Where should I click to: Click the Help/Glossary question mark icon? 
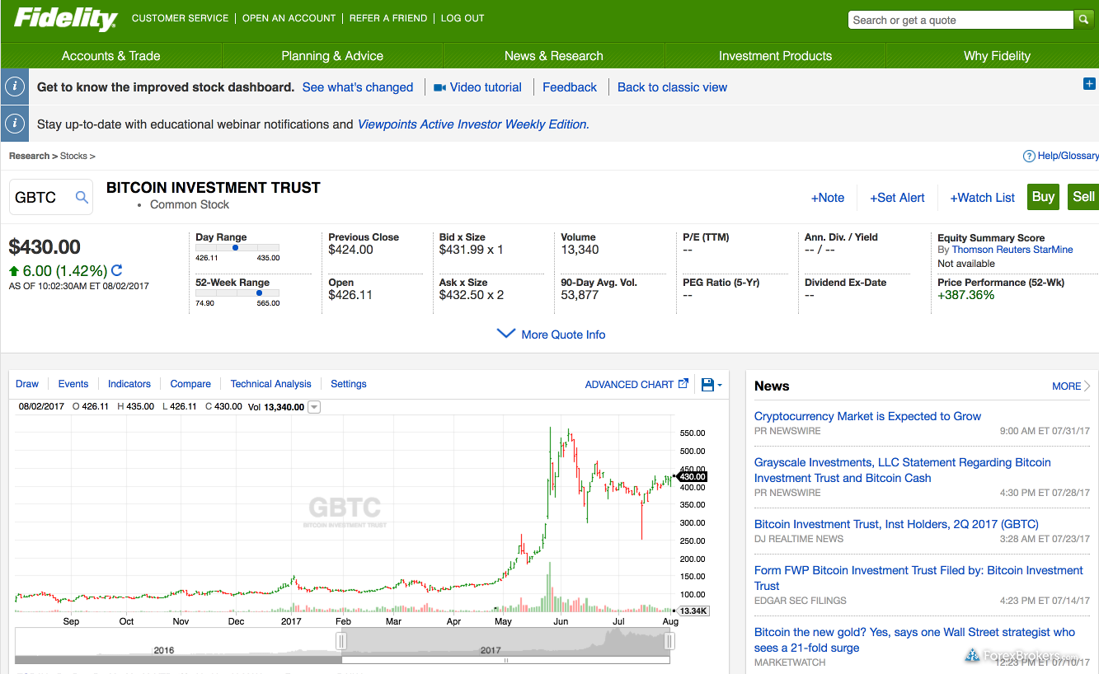pyautogui.click(x=1029, y=156)
